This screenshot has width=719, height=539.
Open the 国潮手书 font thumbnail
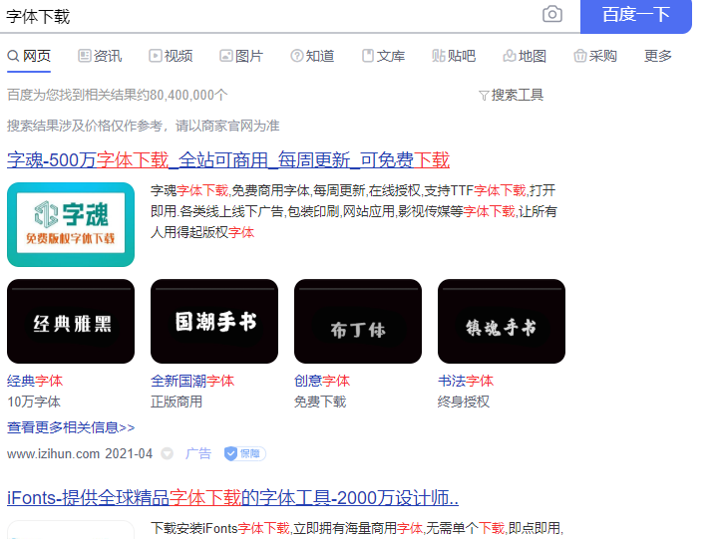click(214, 322)
